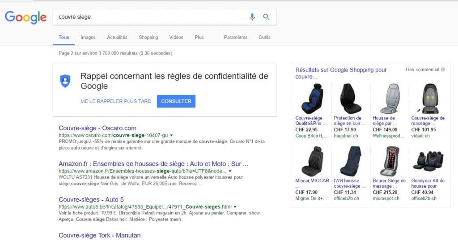This screenshot has width=458, height=240.
Task: Click the Page 2 sur environ results count
Action: pos(115,53)
